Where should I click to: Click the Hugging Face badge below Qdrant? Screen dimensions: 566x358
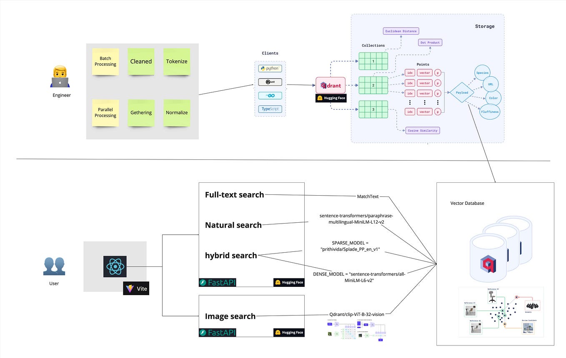[331, 98]
